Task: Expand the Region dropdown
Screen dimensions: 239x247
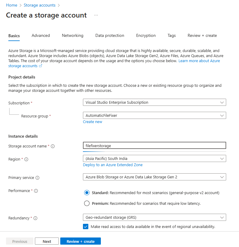Action: click(154, 158)
